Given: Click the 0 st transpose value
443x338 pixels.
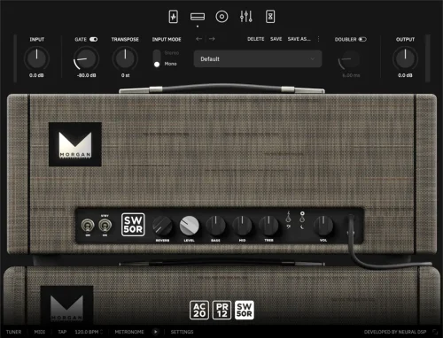Looking at the screenshot, I should coord(125,75).
